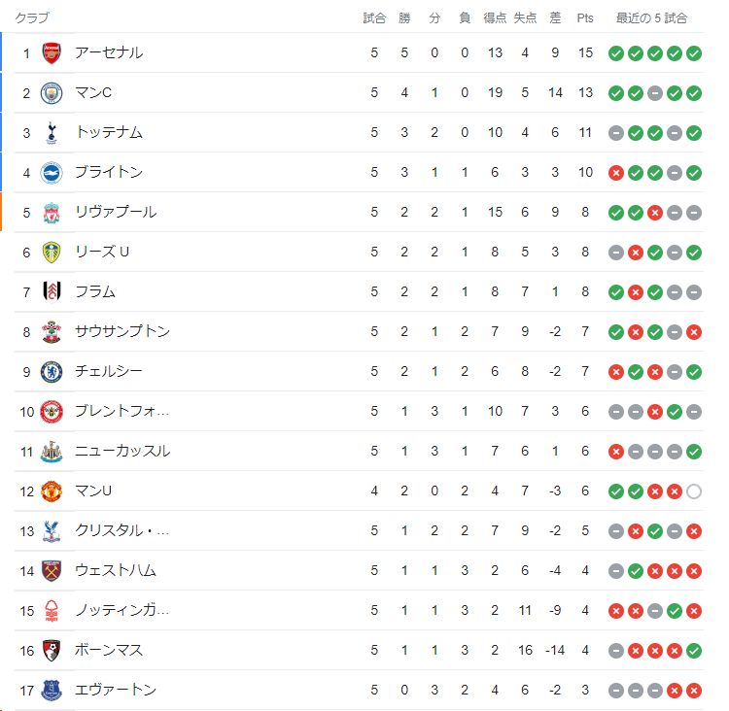Click the Pts column header
The image size is (729, 711).
(584, 17)
